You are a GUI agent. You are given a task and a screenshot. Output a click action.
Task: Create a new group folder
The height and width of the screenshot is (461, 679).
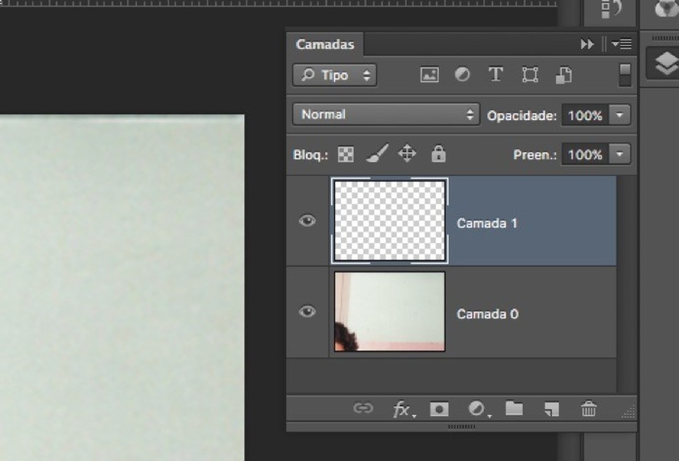click(x=514, y=408)
